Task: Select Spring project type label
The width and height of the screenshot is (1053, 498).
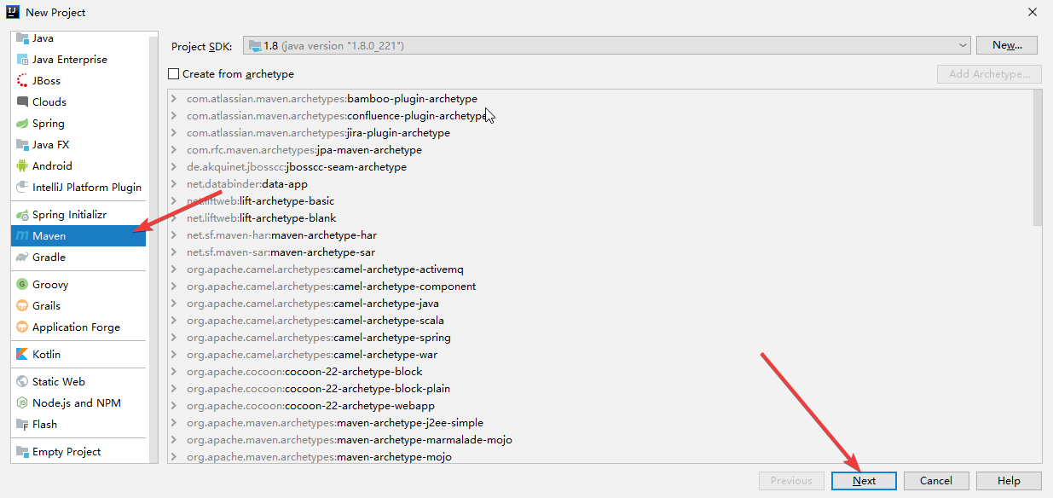Action: tap(49, 124)
